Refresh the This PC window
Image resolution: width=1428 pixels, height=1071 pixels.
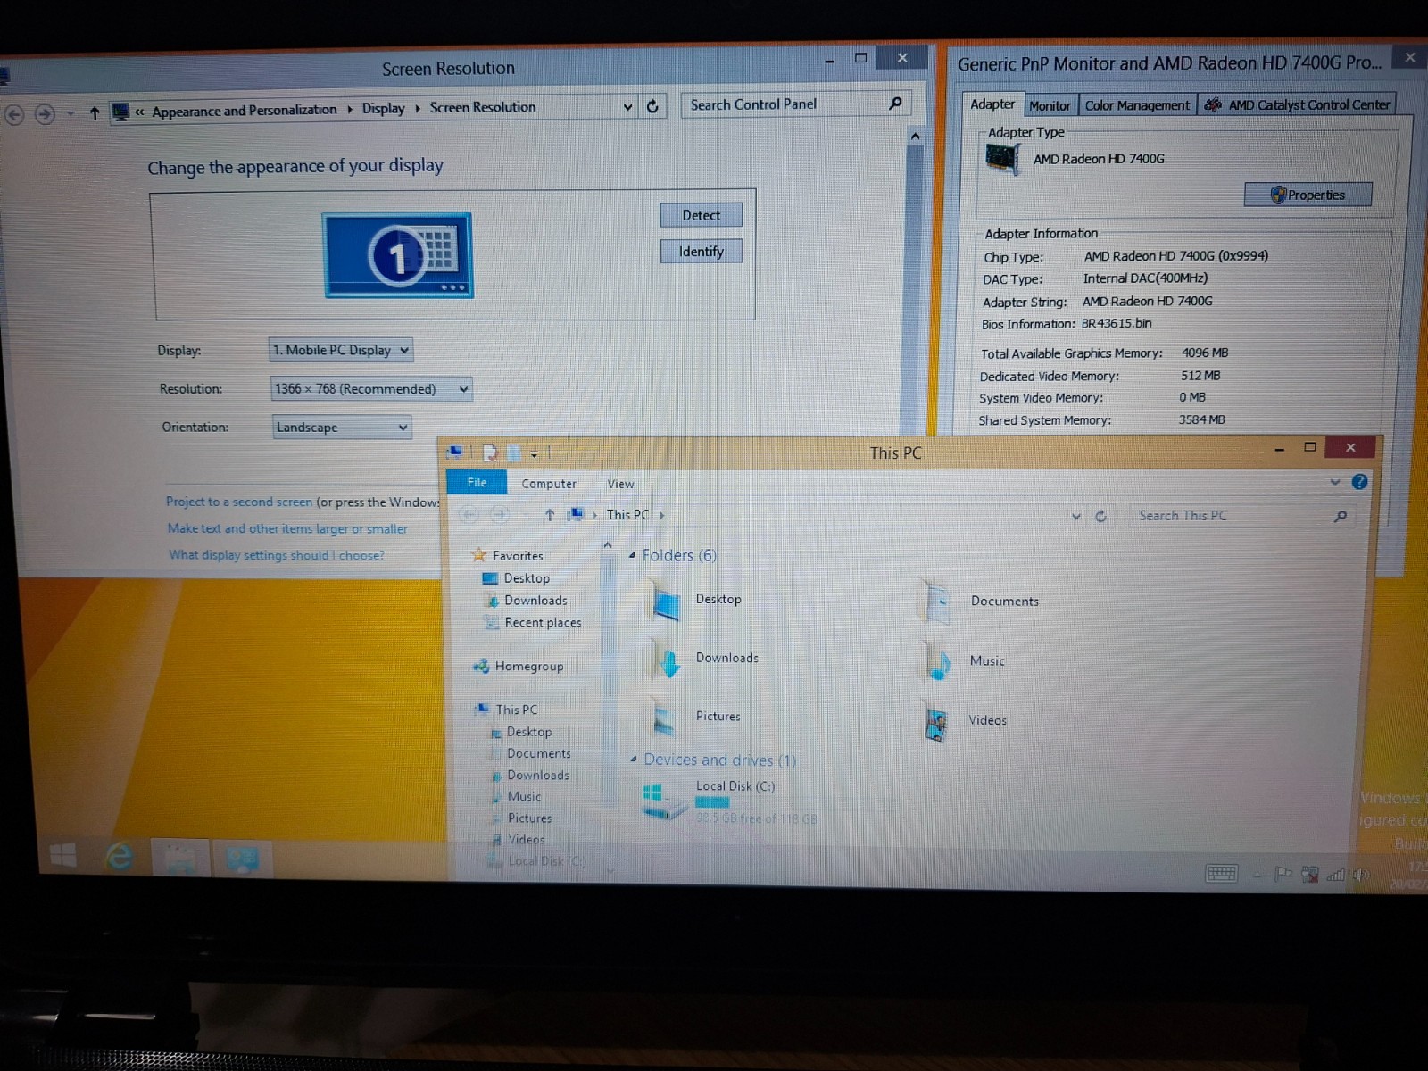(1100, 516)
